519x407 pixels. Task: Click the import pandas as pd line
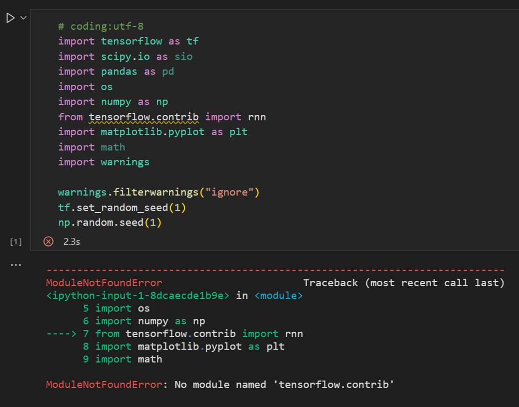pos(116,72)
